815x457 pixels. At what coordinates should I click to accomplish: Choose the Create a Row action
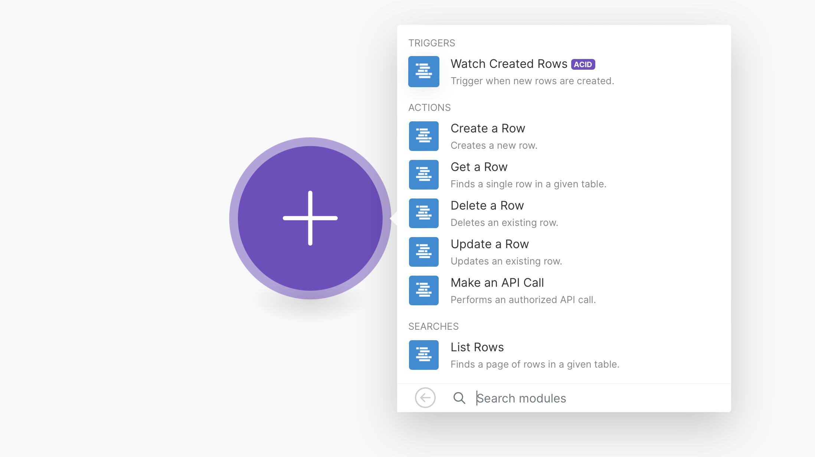[488, 129]
